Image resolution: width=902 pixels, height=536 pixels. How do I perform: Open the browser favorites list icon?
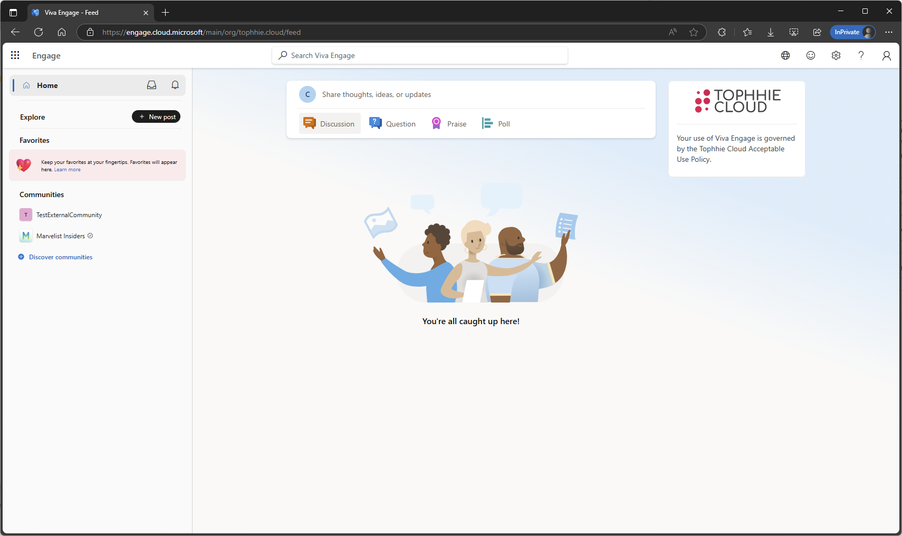pos(747,32)
